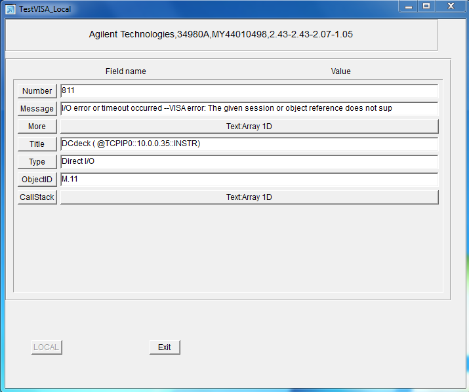The width and height of the screenshot is (469, 392).
Task: Expand the CallStack Text:Array 1D value
Action: point(249,197)
